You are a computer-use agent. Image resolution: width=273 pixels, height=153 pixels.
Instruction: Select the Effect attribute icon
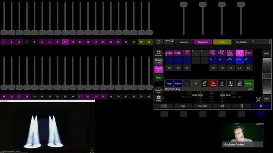tap(222, 83)
